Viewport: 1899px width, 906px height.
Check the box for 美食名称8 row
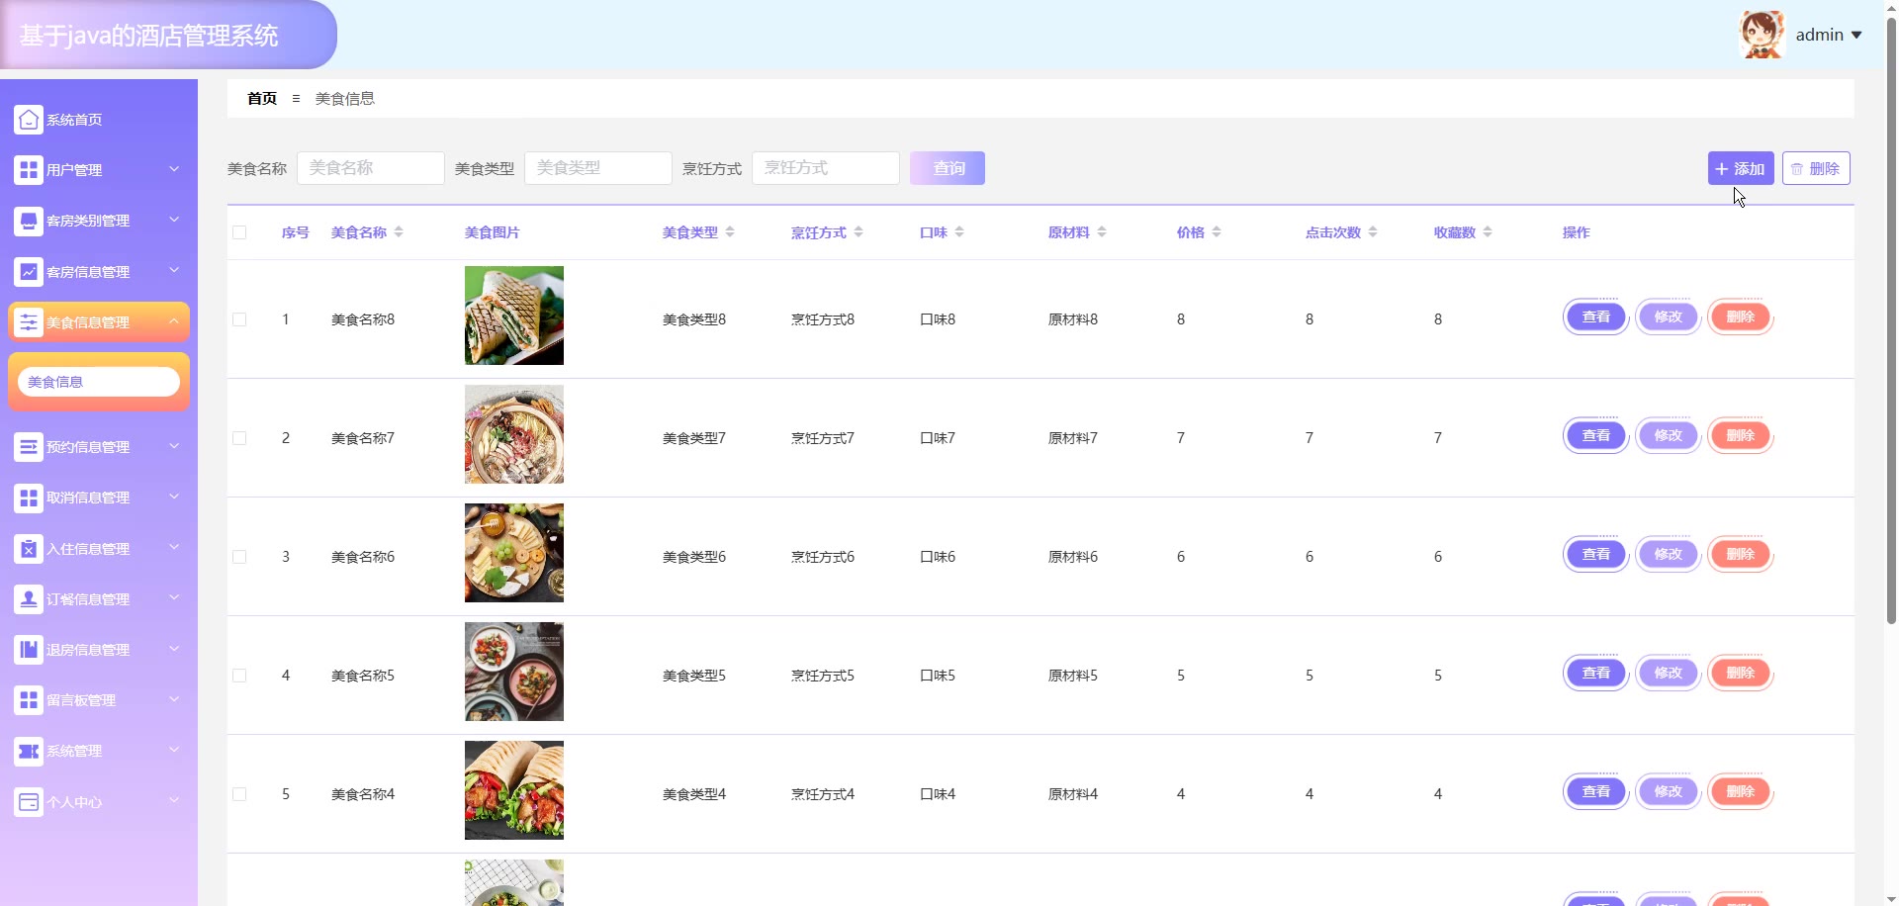pos(239,319)
